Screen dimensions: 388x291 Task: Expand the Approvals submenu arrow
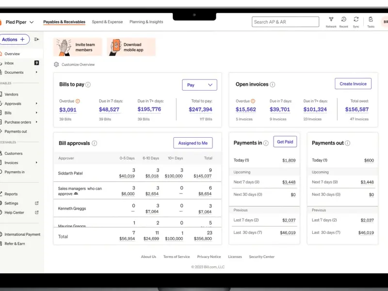(37, 103)
